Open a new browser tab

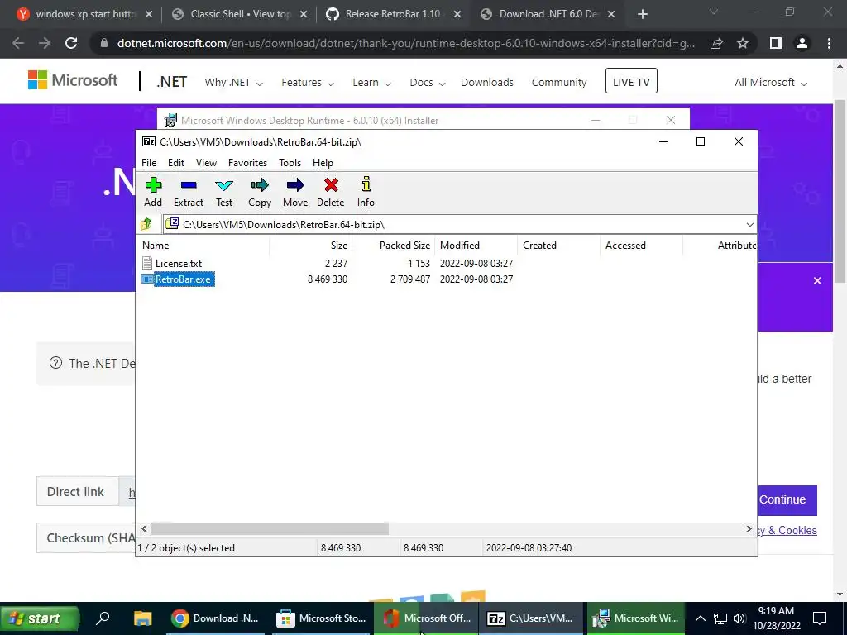(642, 14)
